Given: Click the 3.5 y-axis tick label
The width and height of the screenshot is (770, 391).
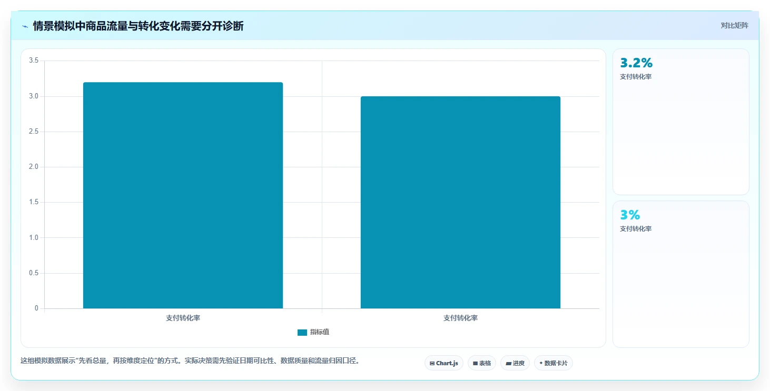Looking at the screenshot, I should [x=34, y=61].
